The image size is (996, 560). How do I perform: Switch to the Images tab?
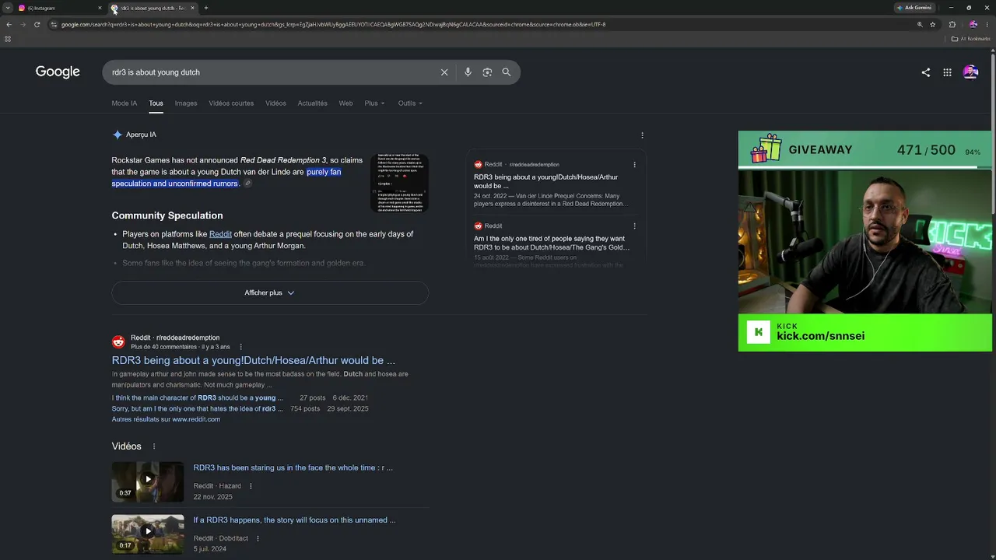186,103
